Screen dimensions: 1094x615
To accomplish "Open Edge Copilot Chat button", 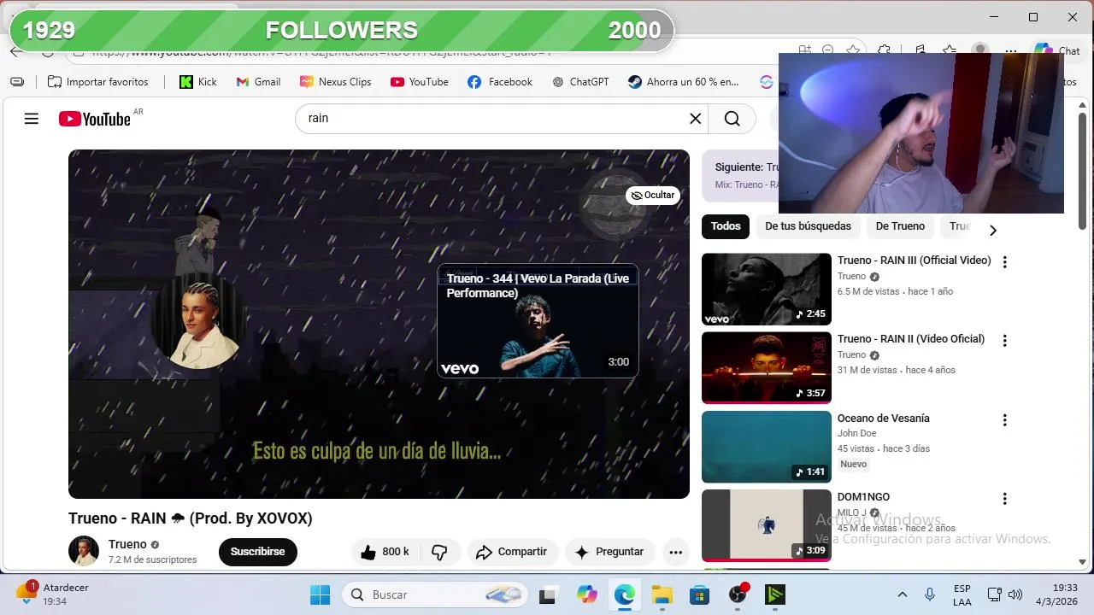I will (1056, 51).
